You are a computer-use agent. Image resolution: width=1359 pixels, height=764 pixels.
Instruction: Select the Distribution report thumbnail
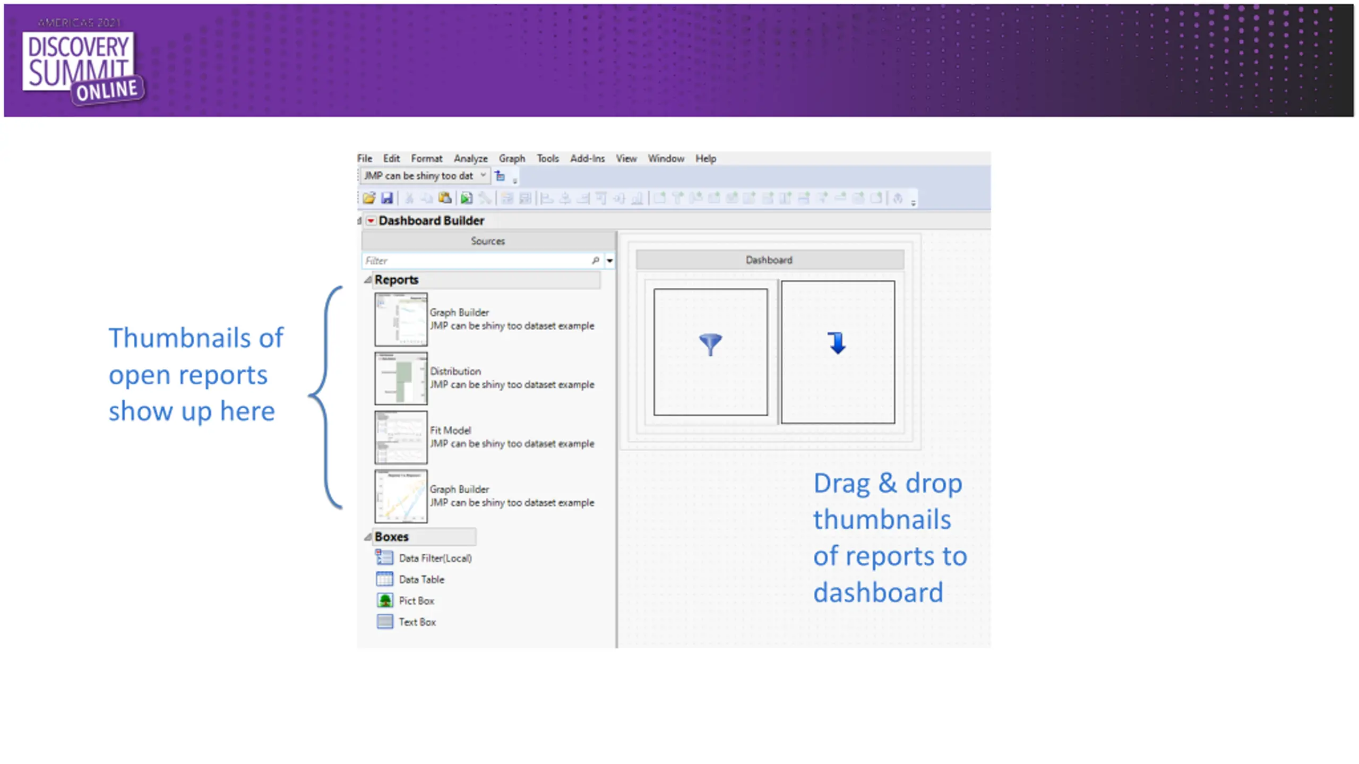coord(401,379)
